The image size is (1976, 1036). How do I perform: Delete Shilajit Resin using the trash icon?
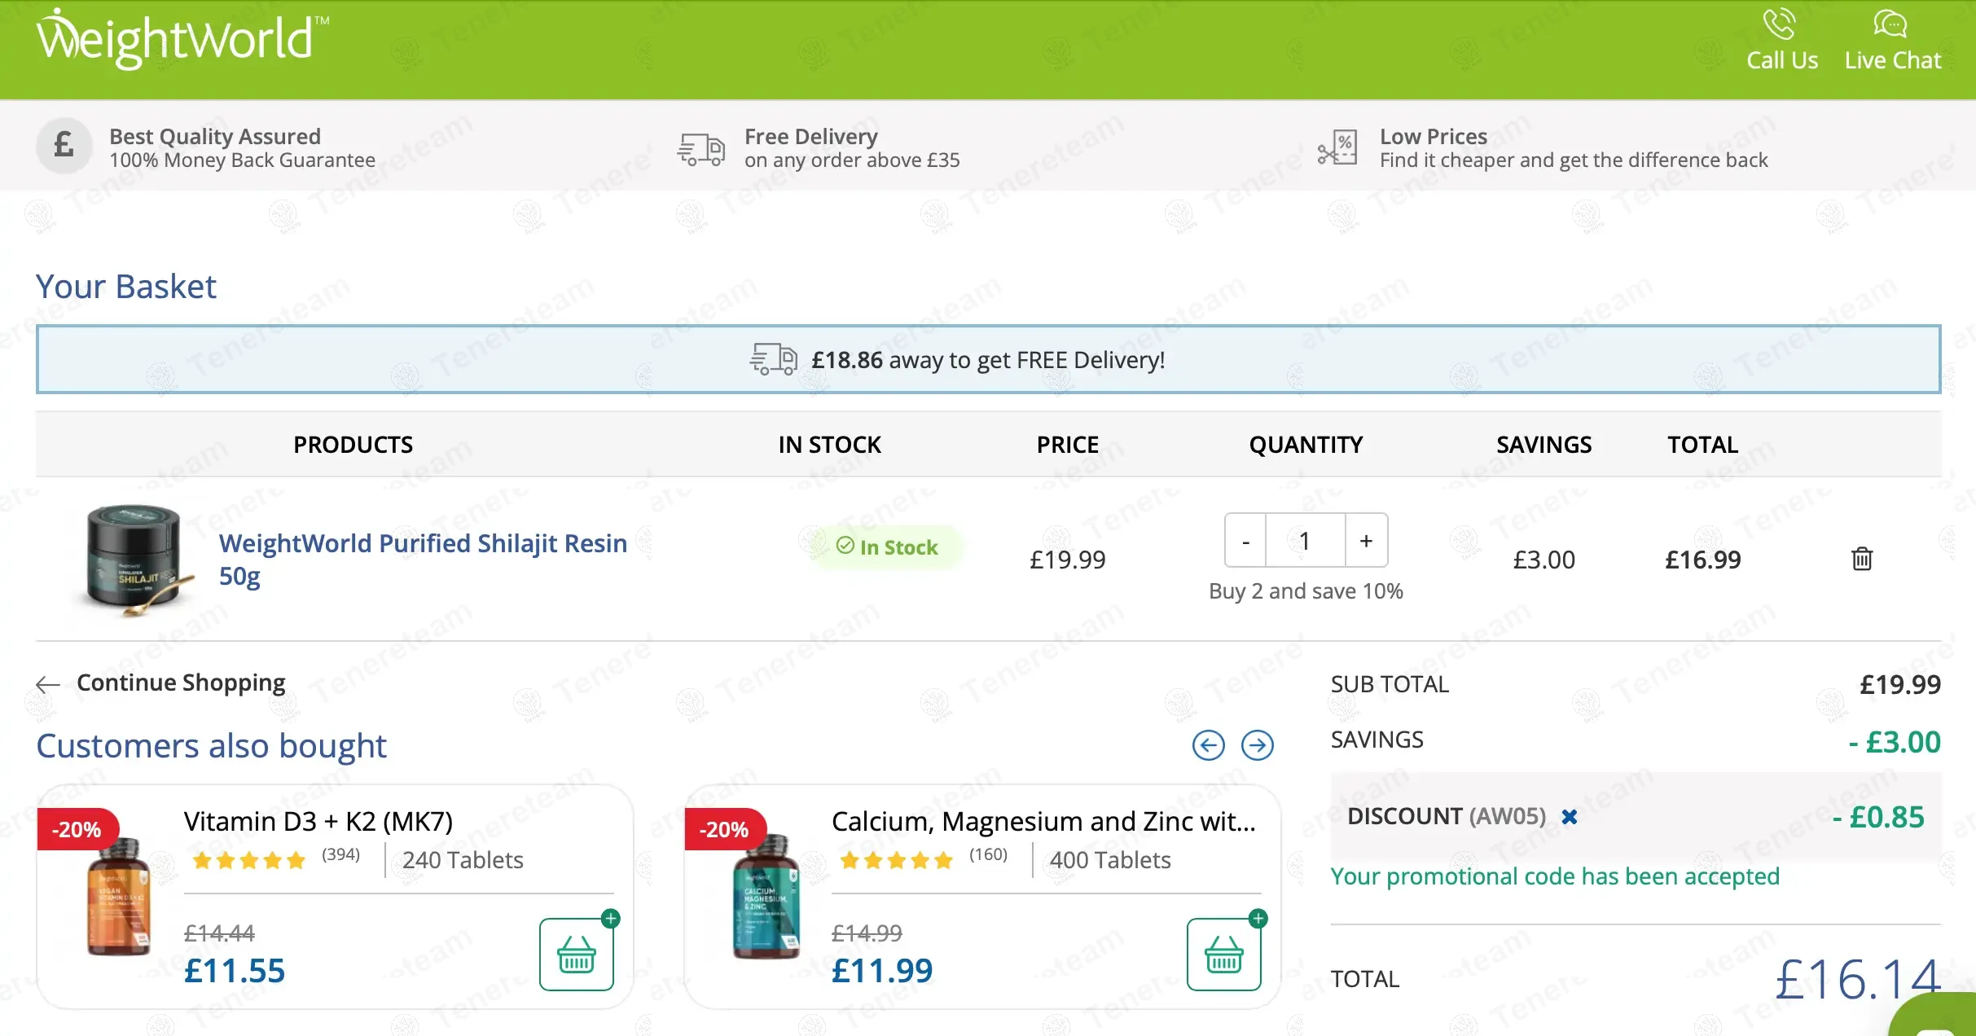click(x=1862, y=559)
